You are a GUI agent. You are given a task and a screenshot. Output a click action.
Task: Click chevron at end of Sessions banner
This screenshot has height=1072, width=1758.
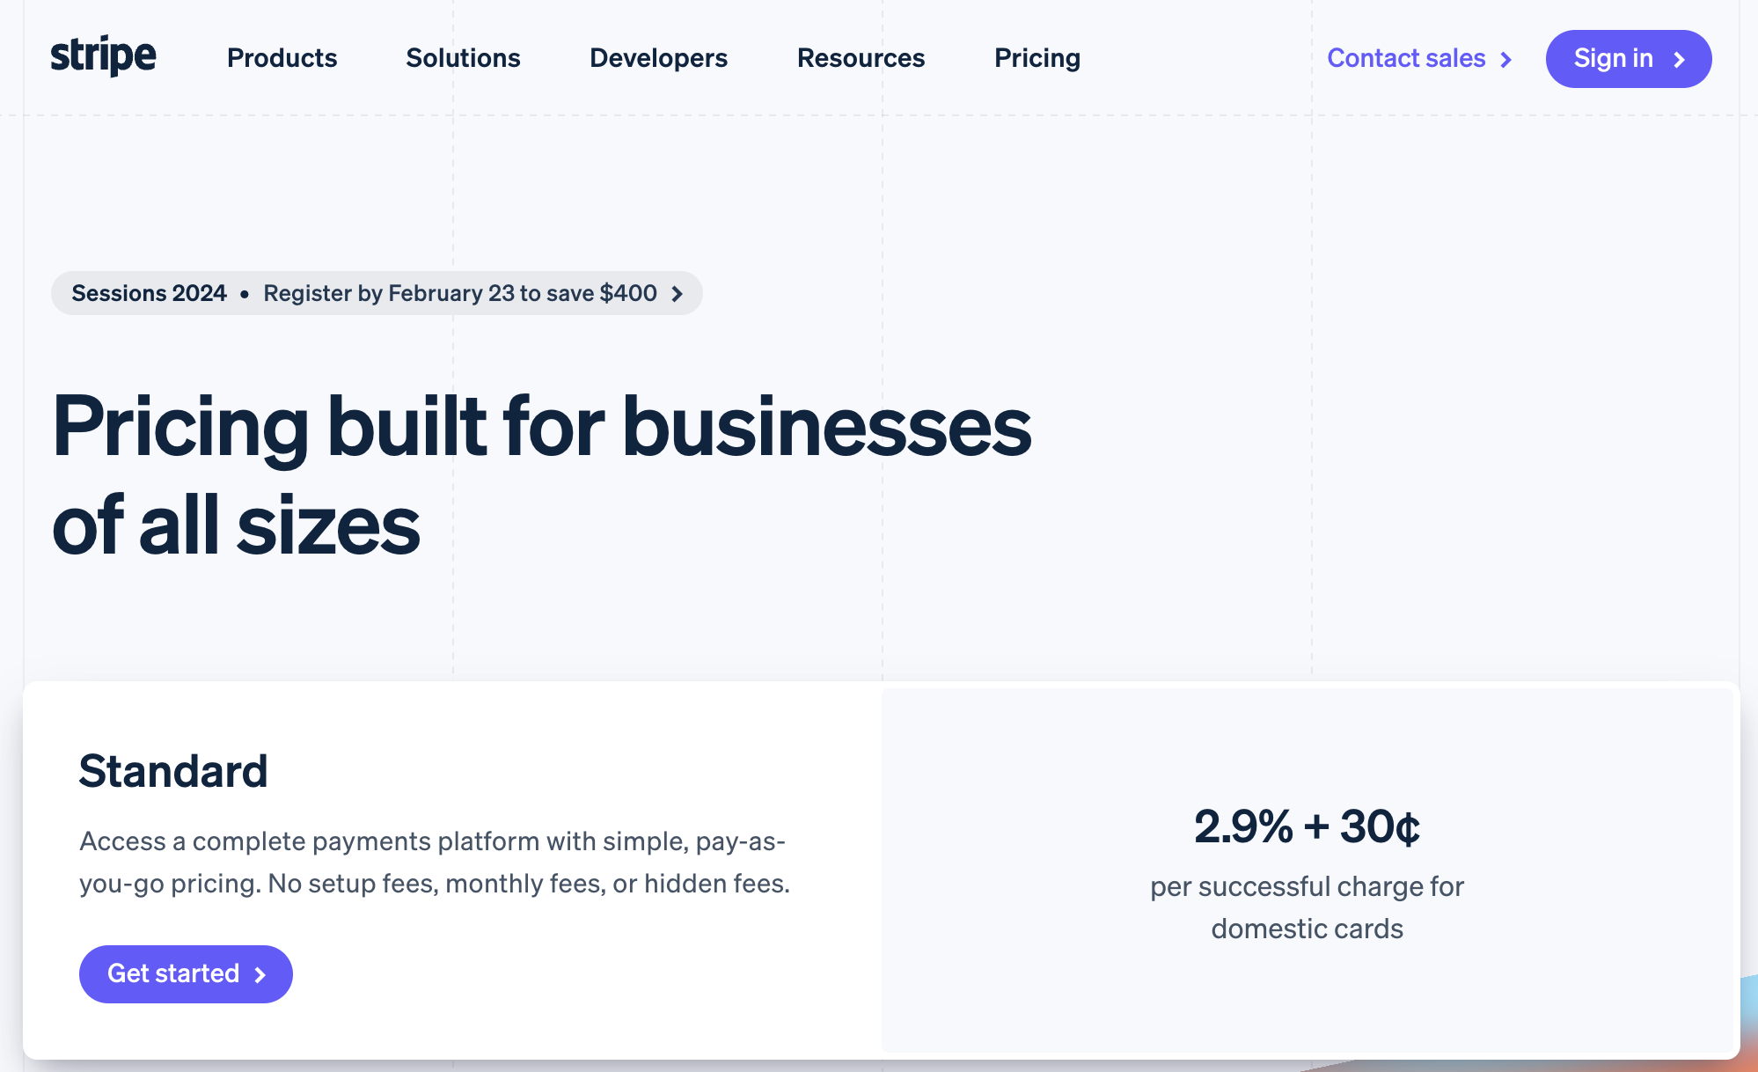[x=677, y=294]
